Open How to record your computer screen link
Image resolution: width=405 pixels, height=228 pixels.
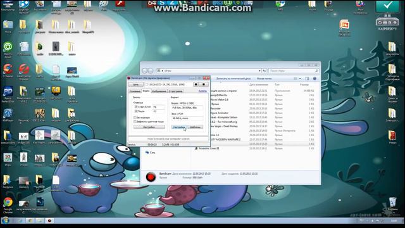click(x=168, y=139)
